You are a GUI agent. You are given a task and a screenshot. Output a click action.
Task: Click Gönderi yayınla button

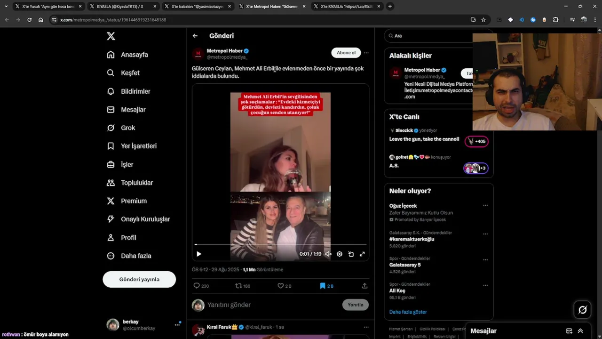point(139,279)
